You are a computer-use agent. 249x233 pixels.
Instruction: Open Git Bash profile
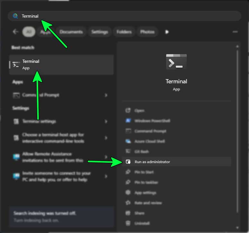click(142, 152)
